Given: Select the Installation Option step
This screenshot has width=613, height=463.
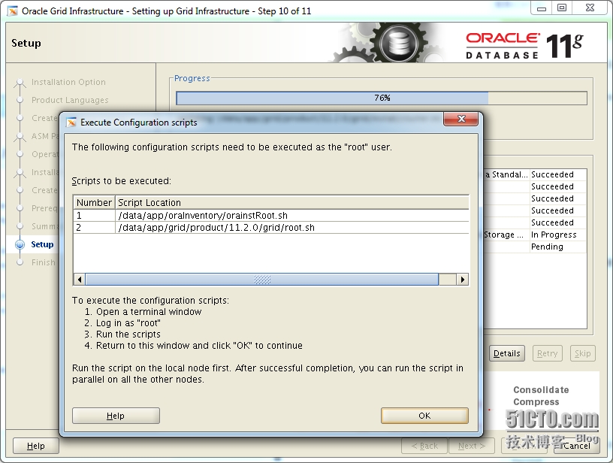Looking at the screenshot, I should pyautogui.click(x=68, y=82).
